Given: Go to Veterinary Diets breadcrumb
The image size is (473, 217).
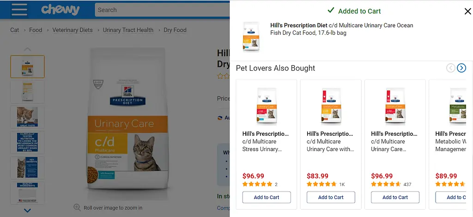Looking at the screenshot, I should pyautogui.click(x=73, y=30).
